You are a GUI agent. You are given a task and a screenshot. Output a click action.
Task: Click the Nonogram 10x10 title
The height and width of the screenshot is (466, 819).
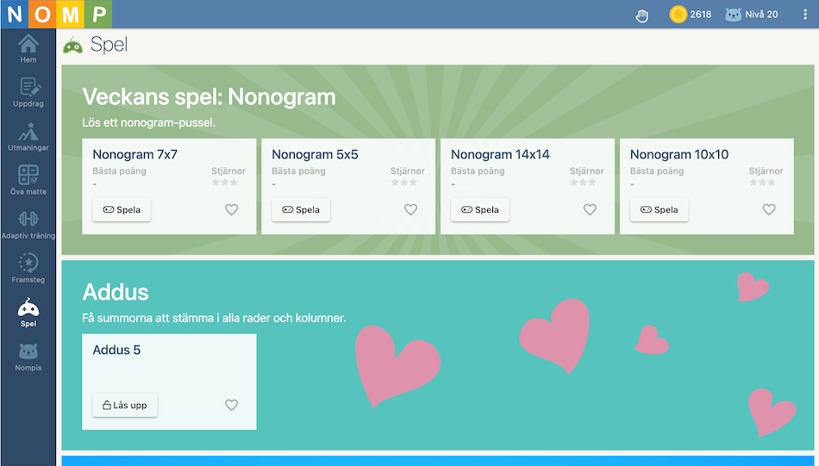[x=679, y=154]
